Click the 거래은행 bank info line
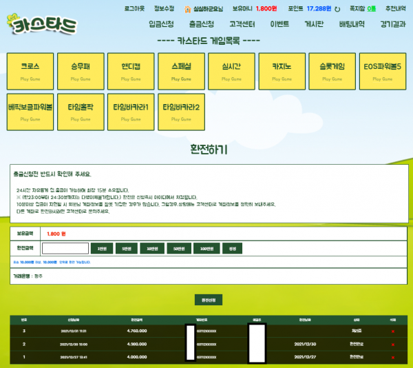This screenshot has height=368, width=413. point(28,276)
